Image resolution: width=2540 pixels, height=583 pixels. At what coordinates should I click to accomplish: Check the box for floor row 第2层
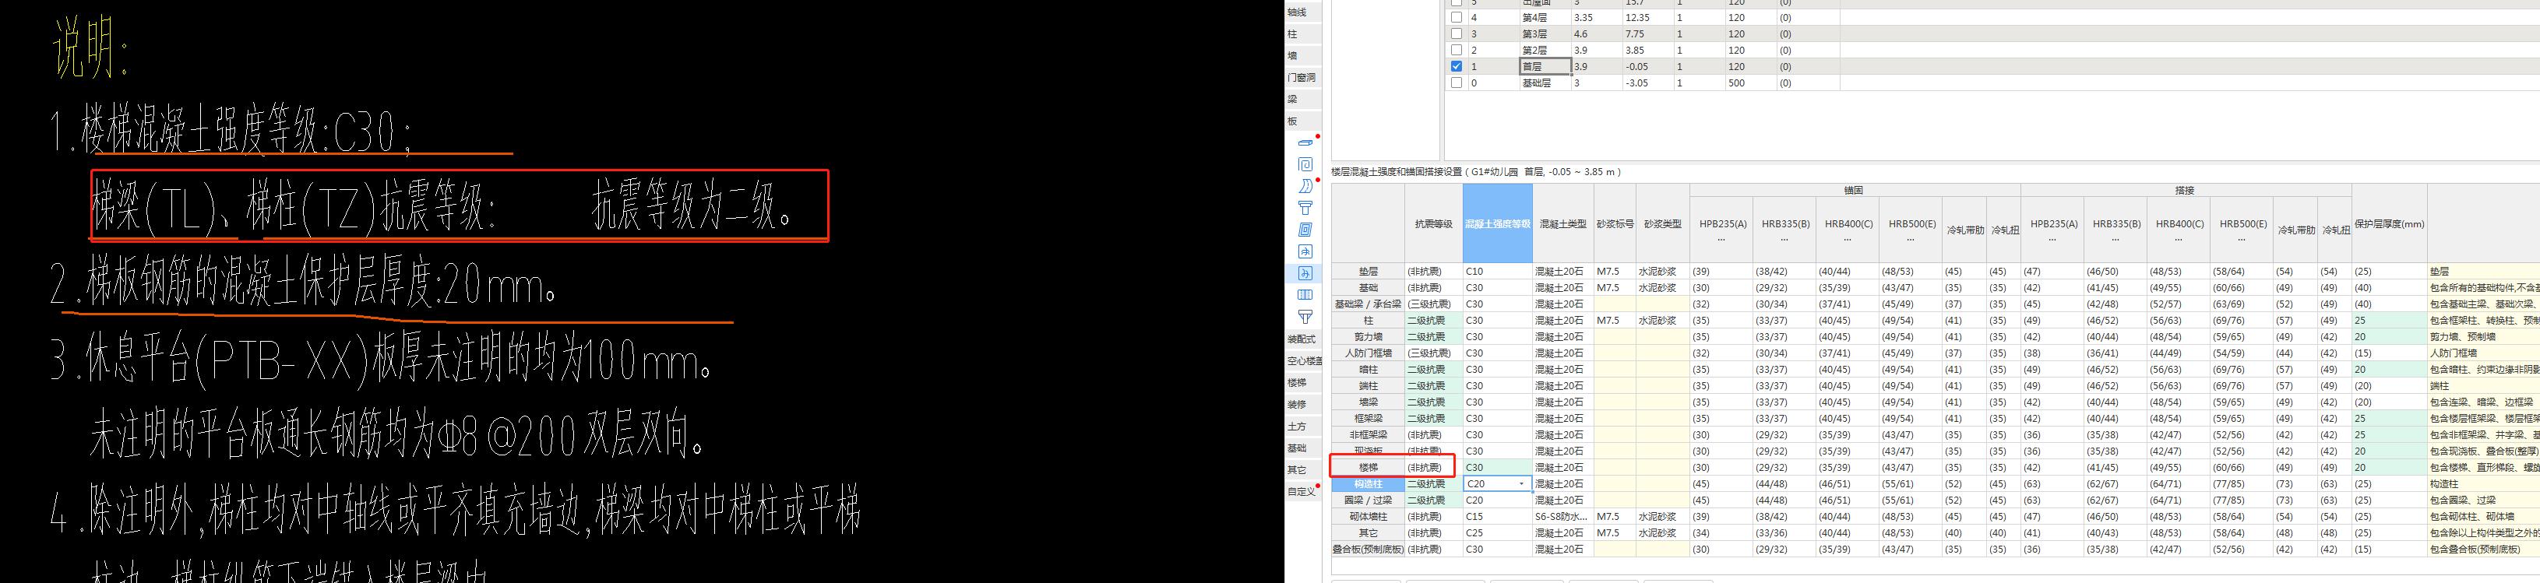point(1457,51)
